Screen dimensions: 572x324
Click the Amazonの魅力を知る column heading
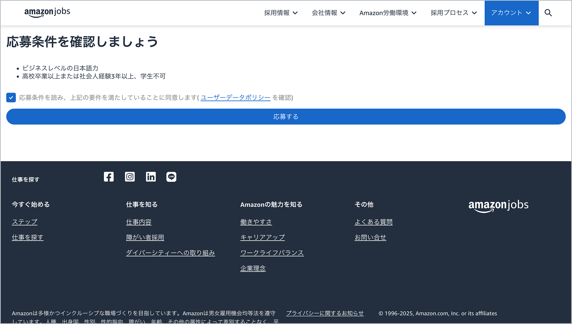click(x=272, y=205)
